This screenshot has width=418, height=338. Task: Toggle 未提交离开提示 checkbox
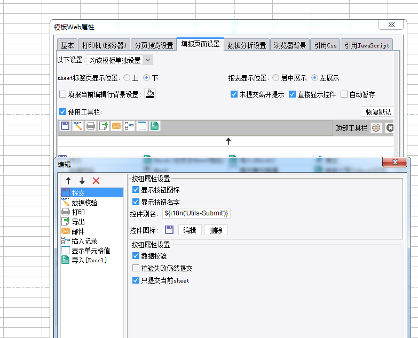click(x=234, y=94)
